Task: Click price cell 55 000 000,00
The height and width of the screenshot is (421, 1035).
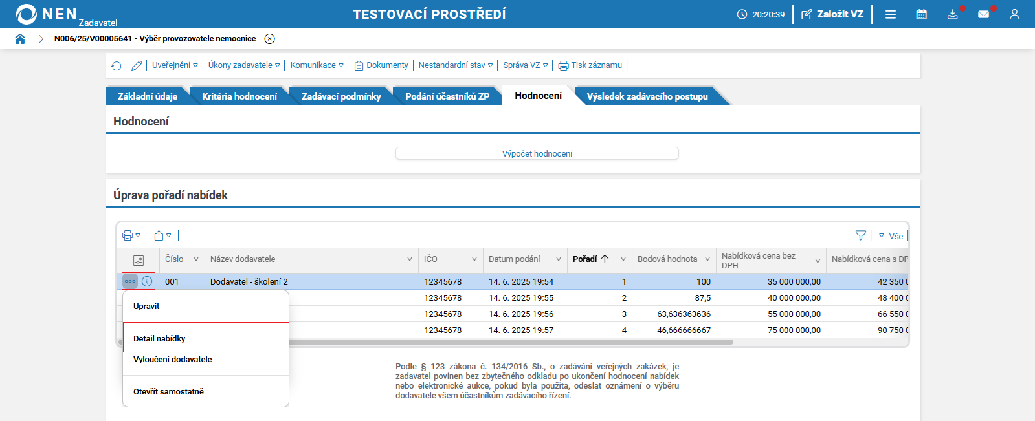Action: (794, 314)
